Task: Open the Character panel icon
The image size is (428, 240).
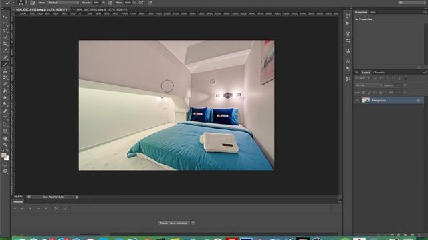Action: coord(348,61)
